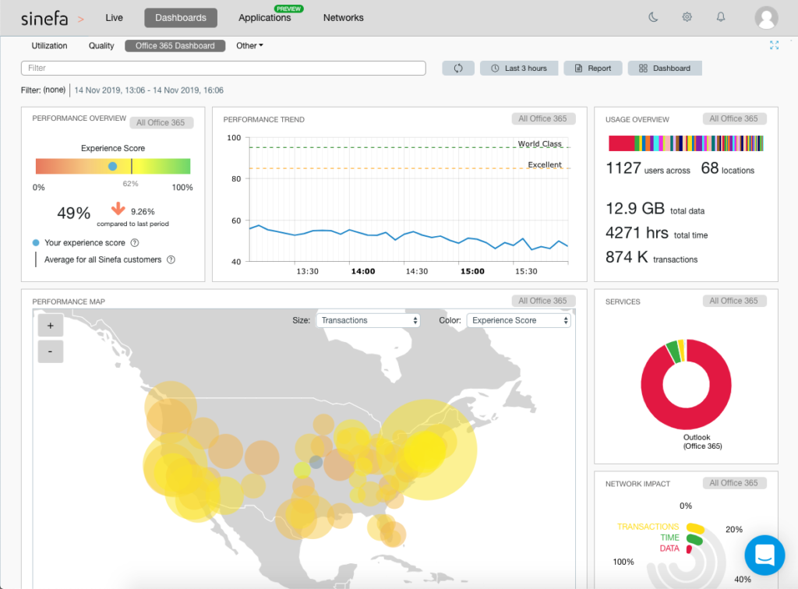
Task: Click the orange down arrow trend indicator
Action: [x=118, y=209]
